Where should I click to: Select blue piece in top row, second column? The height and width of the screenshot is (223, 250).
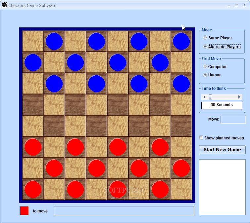54,41
